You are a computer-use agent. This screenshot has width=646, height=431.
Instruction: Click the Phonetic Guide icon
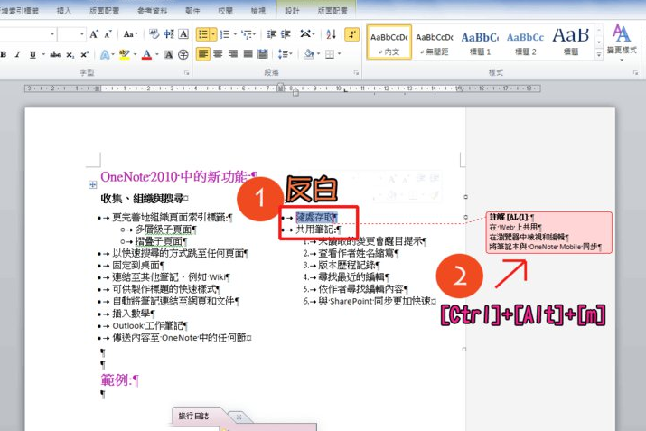coord(169,34)
